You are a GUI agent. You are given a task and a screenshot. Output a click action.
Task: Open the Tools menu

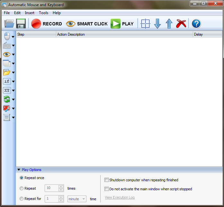click(43, 13)
